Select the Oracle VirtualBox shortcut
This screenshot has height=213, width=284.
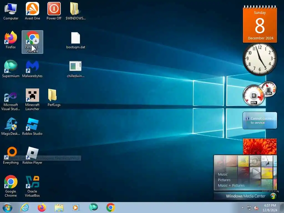coord(32,186)
